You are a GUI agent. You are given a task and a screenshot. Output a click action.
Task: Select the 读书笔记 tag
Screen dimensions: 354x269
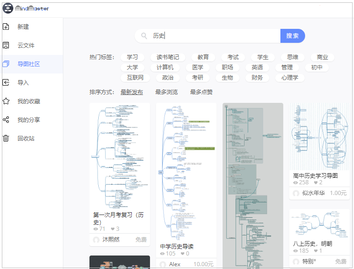[x=168, y=57]
